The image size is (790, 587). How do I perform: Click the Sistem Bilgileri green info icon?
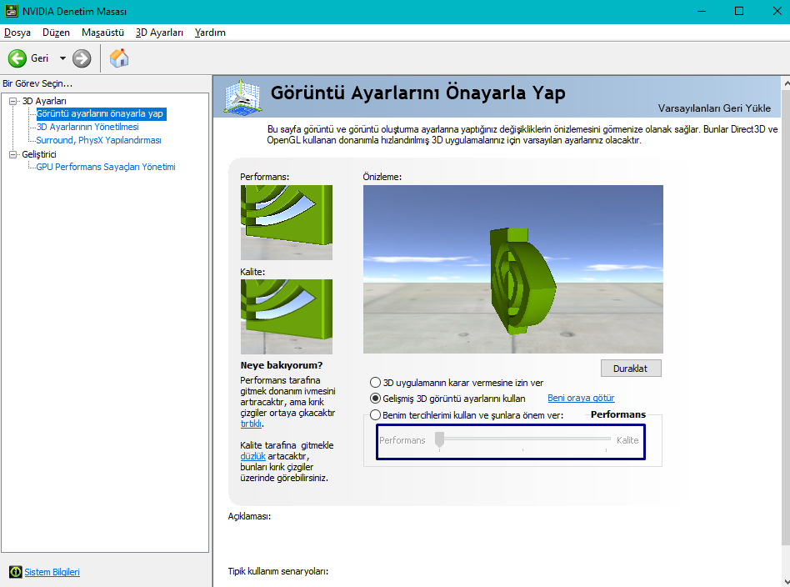pos(16,572)
